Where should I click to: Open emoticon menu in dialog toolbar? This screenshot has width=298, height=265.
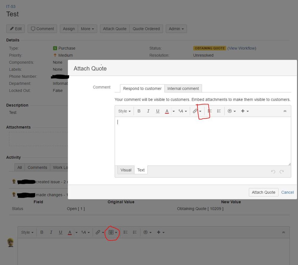click(x=231, y=111)
